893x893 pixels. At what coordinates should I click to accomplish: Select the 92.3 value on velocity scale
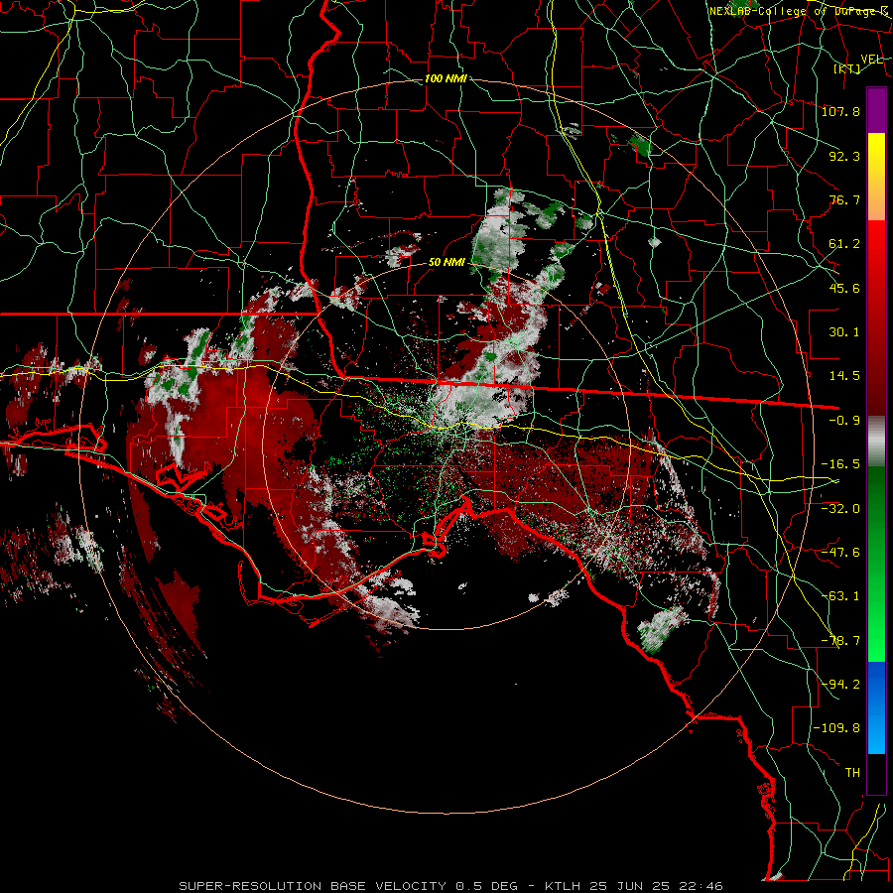(x=844, y=156)
